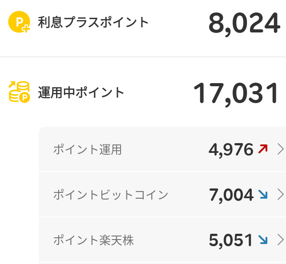Click the 運用中ポイント stacked coins icon
This screenshot has height=264, width=286.
click(x=19, y=92)
